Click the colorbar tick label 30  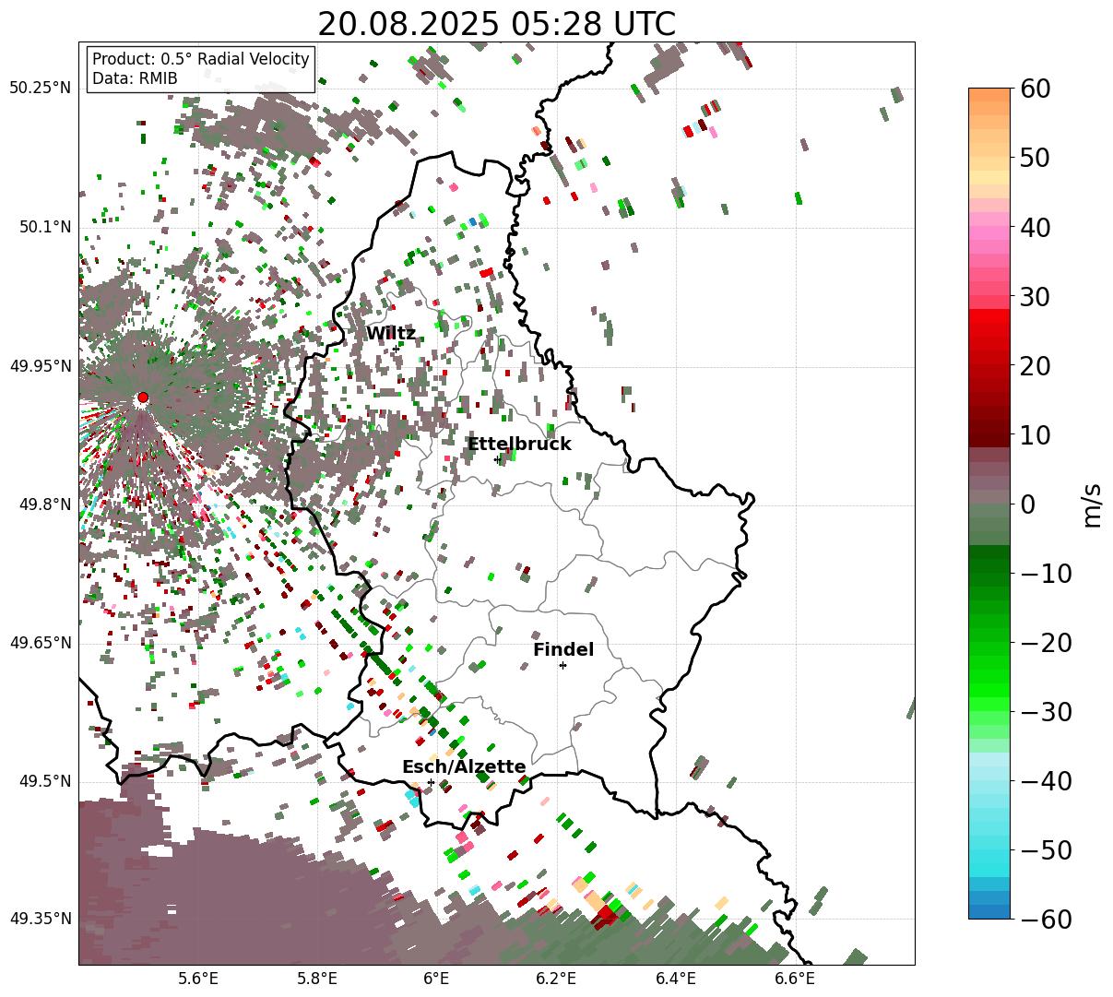coord(1035,297)
